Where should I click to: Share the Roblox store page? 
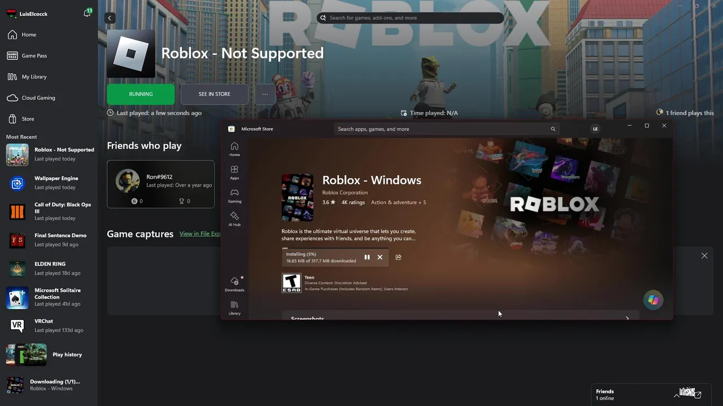(398, 257)
